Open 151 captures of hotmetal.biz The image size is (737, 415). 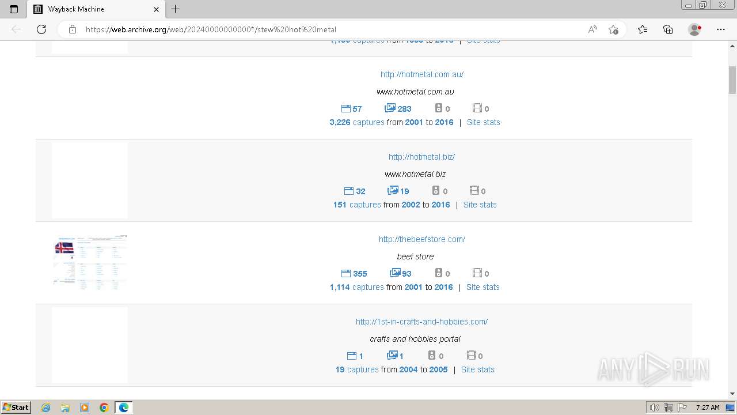click(357, 205)
